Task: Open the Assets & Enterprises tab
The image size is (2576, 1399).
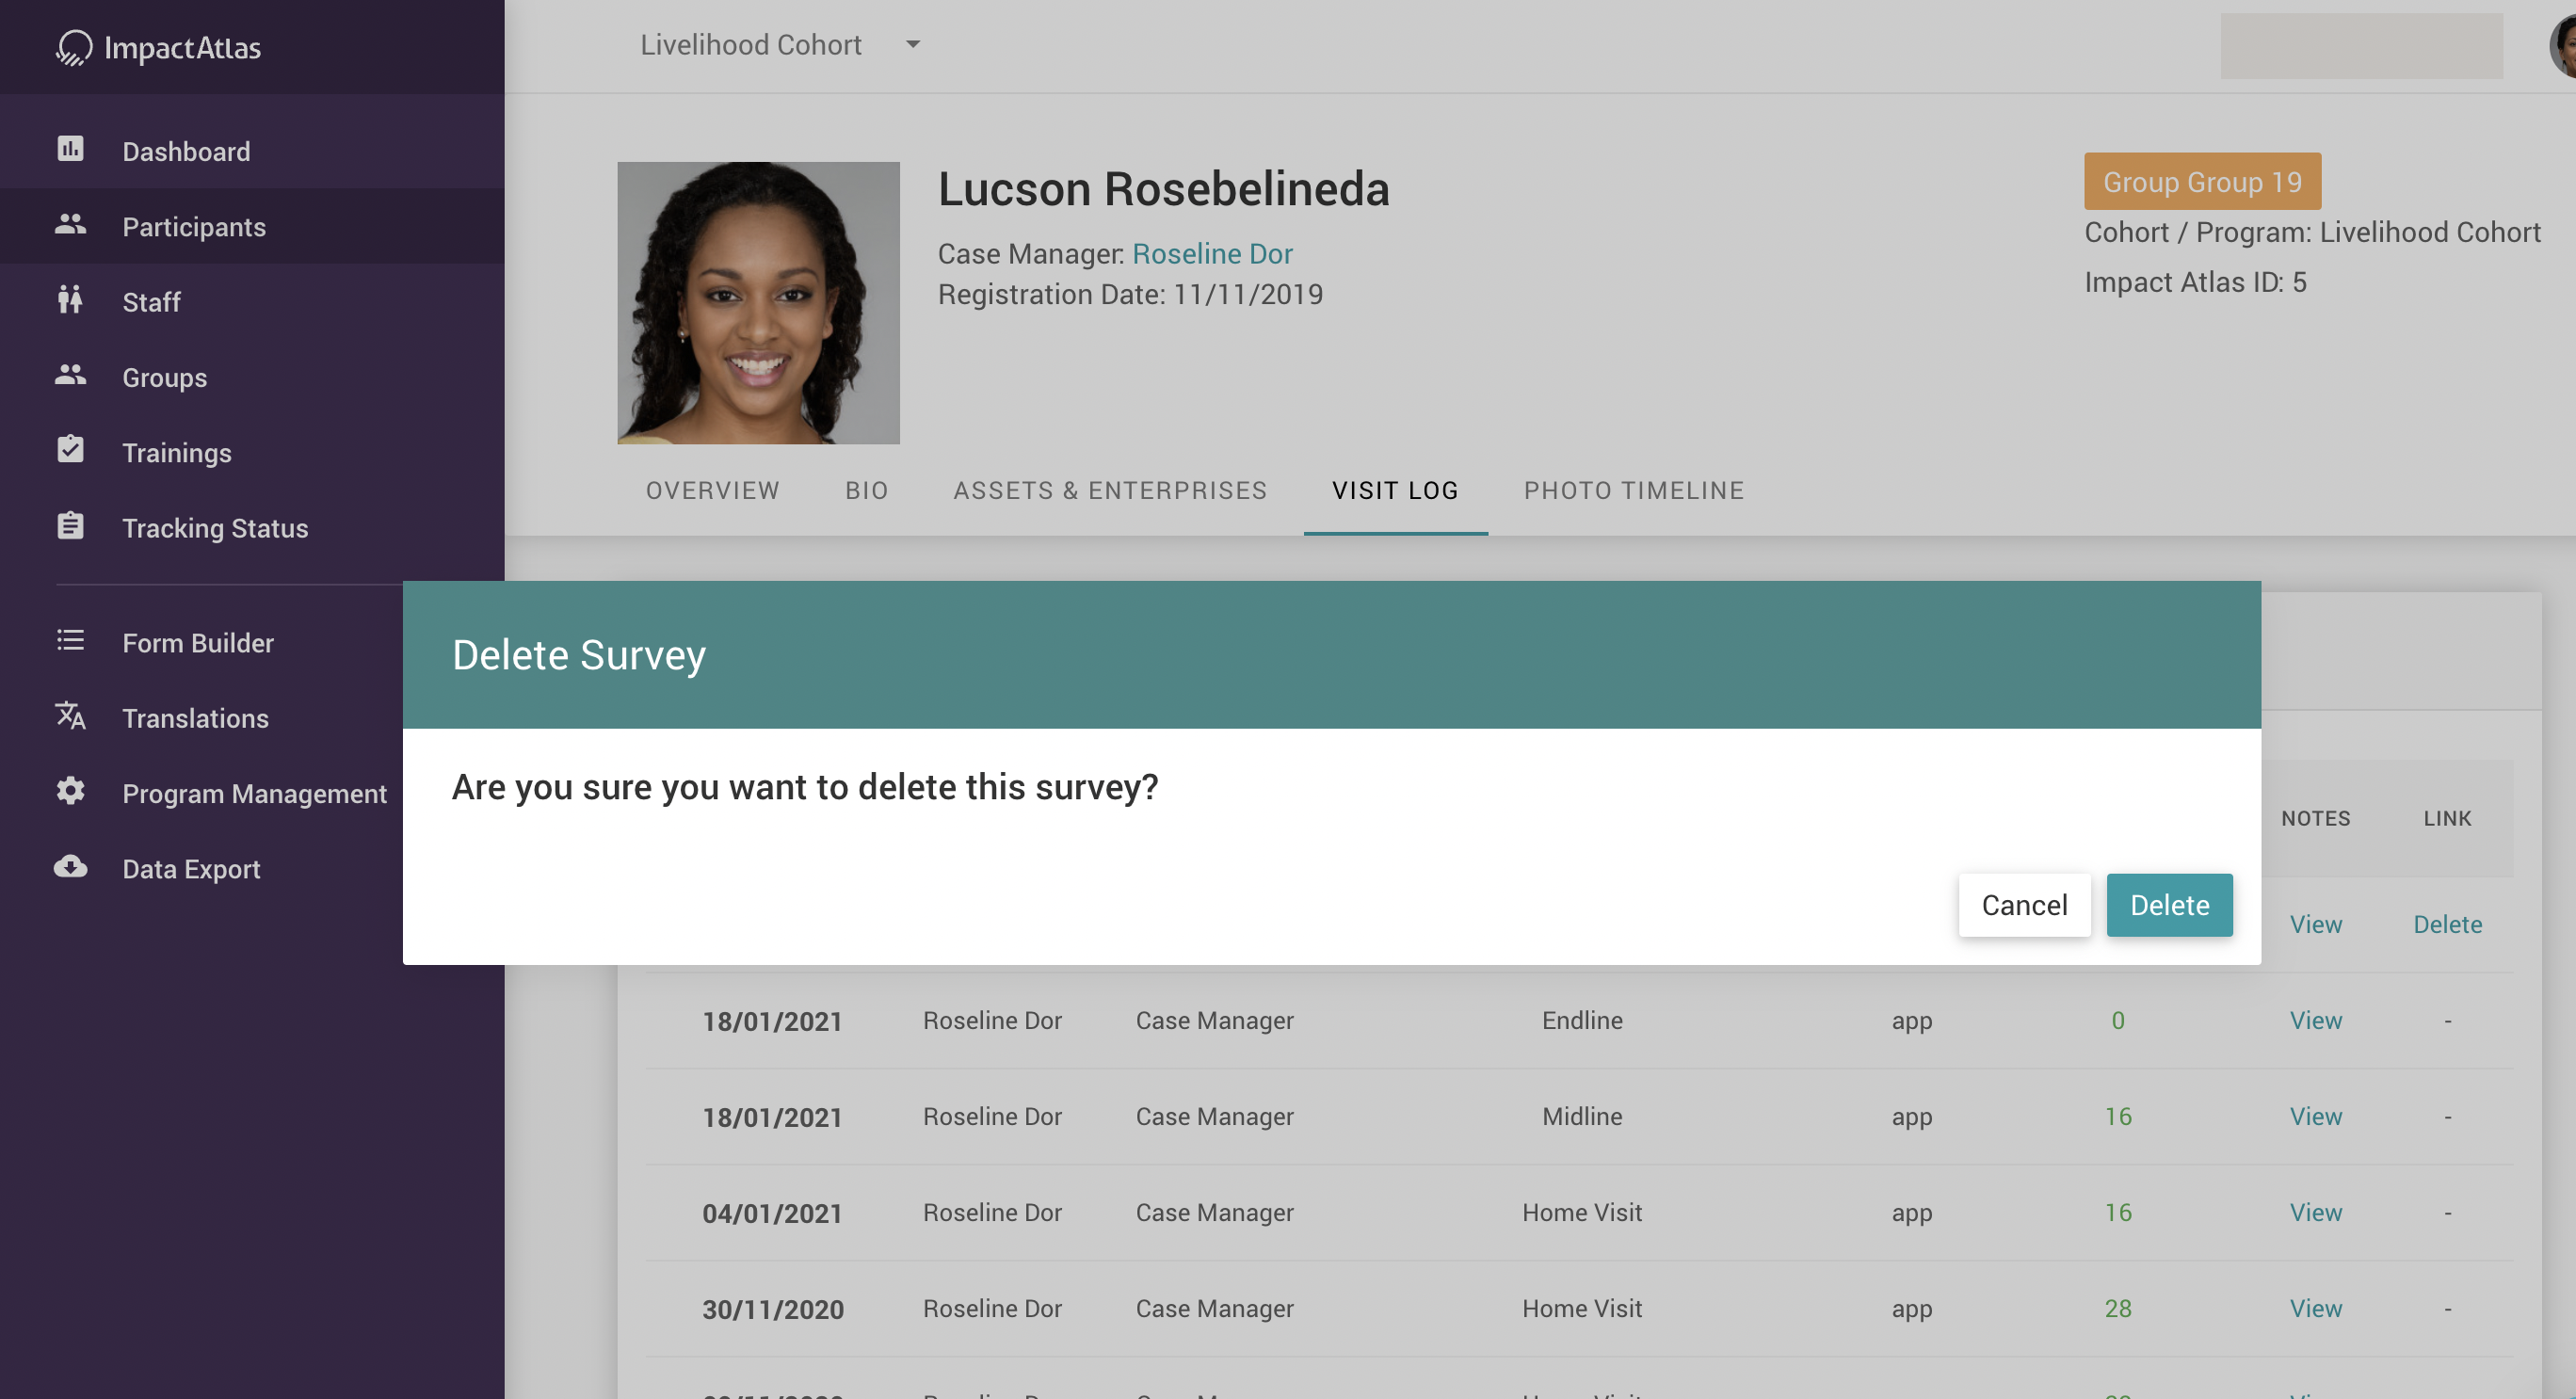Action: 1109,490
